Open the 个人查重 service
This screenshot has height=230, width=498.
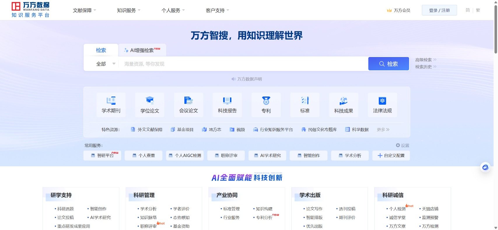click(143, 156)
